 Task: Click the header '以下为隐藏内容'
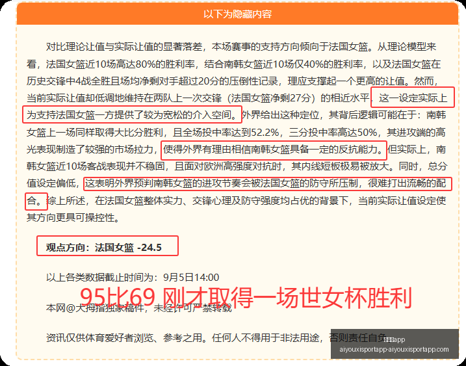237,14
